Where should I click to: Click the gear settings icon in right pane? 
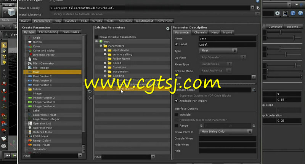[x=278, y=13]
